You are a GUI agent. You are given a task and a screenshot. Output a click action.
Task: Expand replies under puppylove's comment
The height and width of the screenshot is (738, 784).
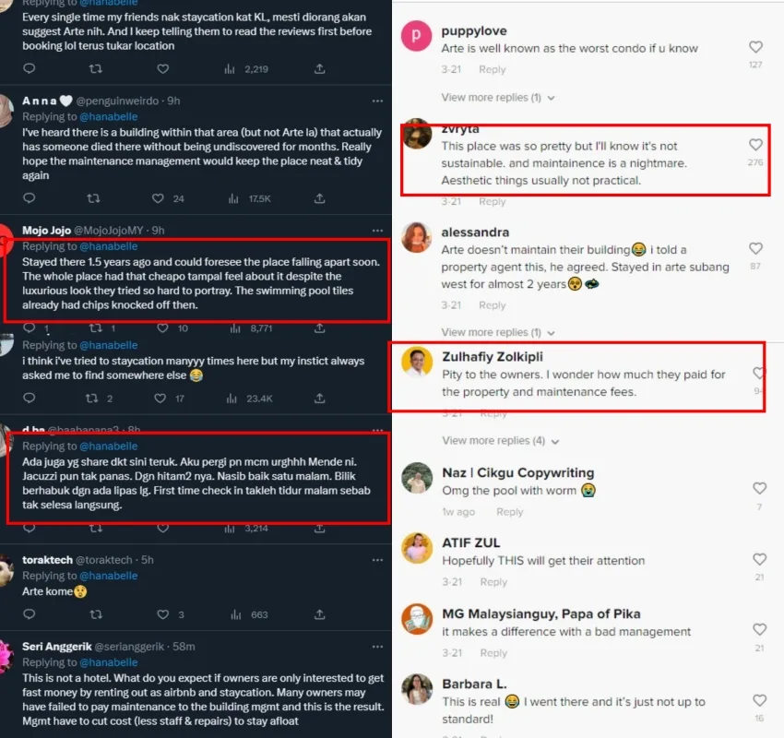tap(498, 98)
